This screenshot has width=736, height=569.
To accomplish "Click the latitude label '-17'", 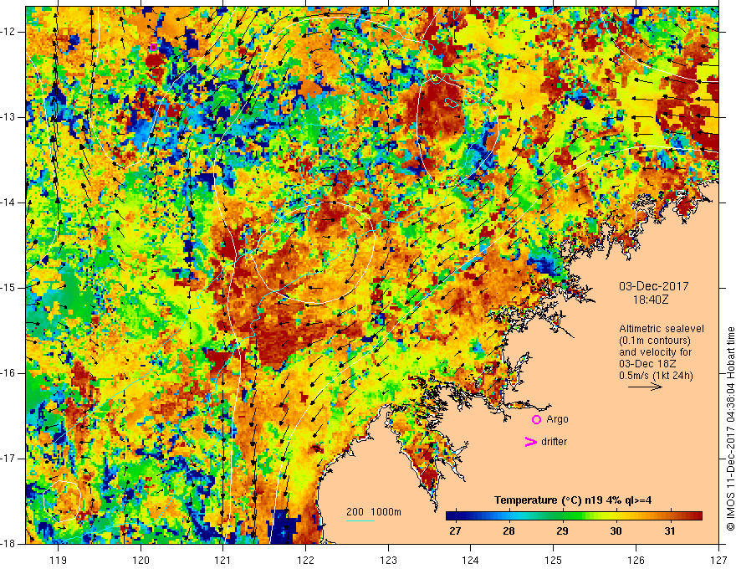I will [8, 459].
